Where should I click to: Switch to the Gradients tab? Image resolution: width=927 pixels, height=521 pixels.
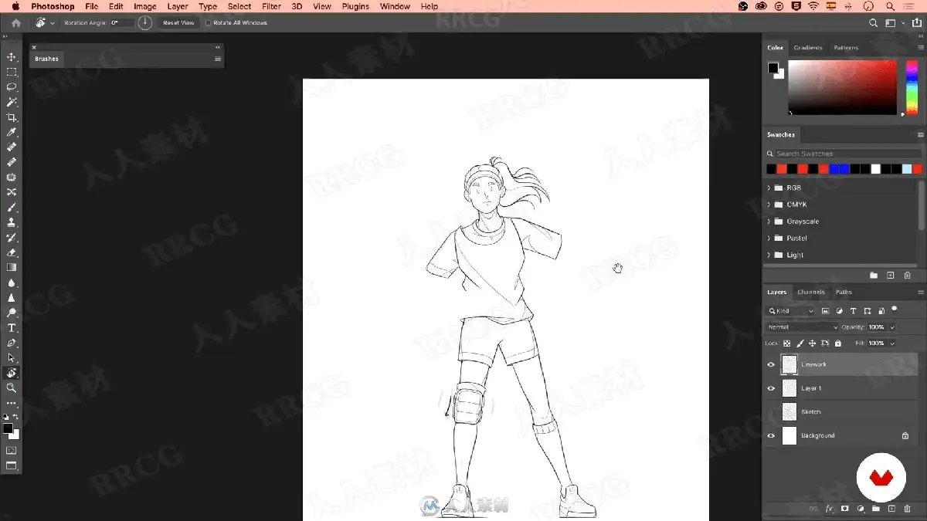coord(808,48)
